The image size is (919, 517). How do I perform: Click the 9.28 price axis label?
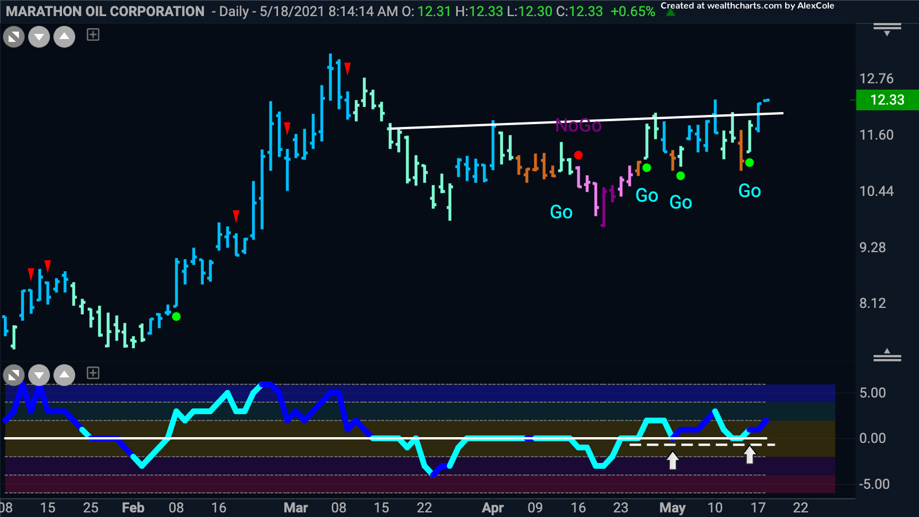[872, 248]
